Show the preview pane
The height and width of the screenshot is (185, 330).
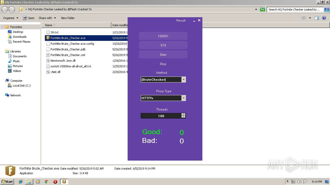tap(317, 18)
